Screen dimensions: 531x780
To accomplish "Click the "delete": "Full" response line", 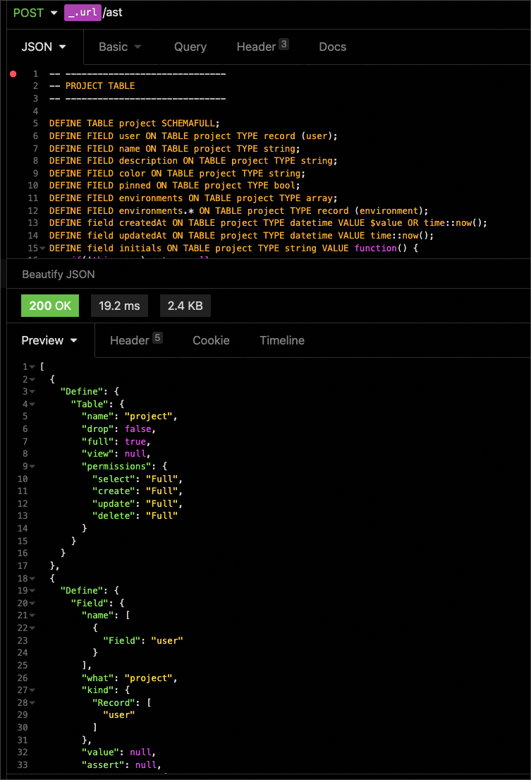I will click(x=135, y=516).
